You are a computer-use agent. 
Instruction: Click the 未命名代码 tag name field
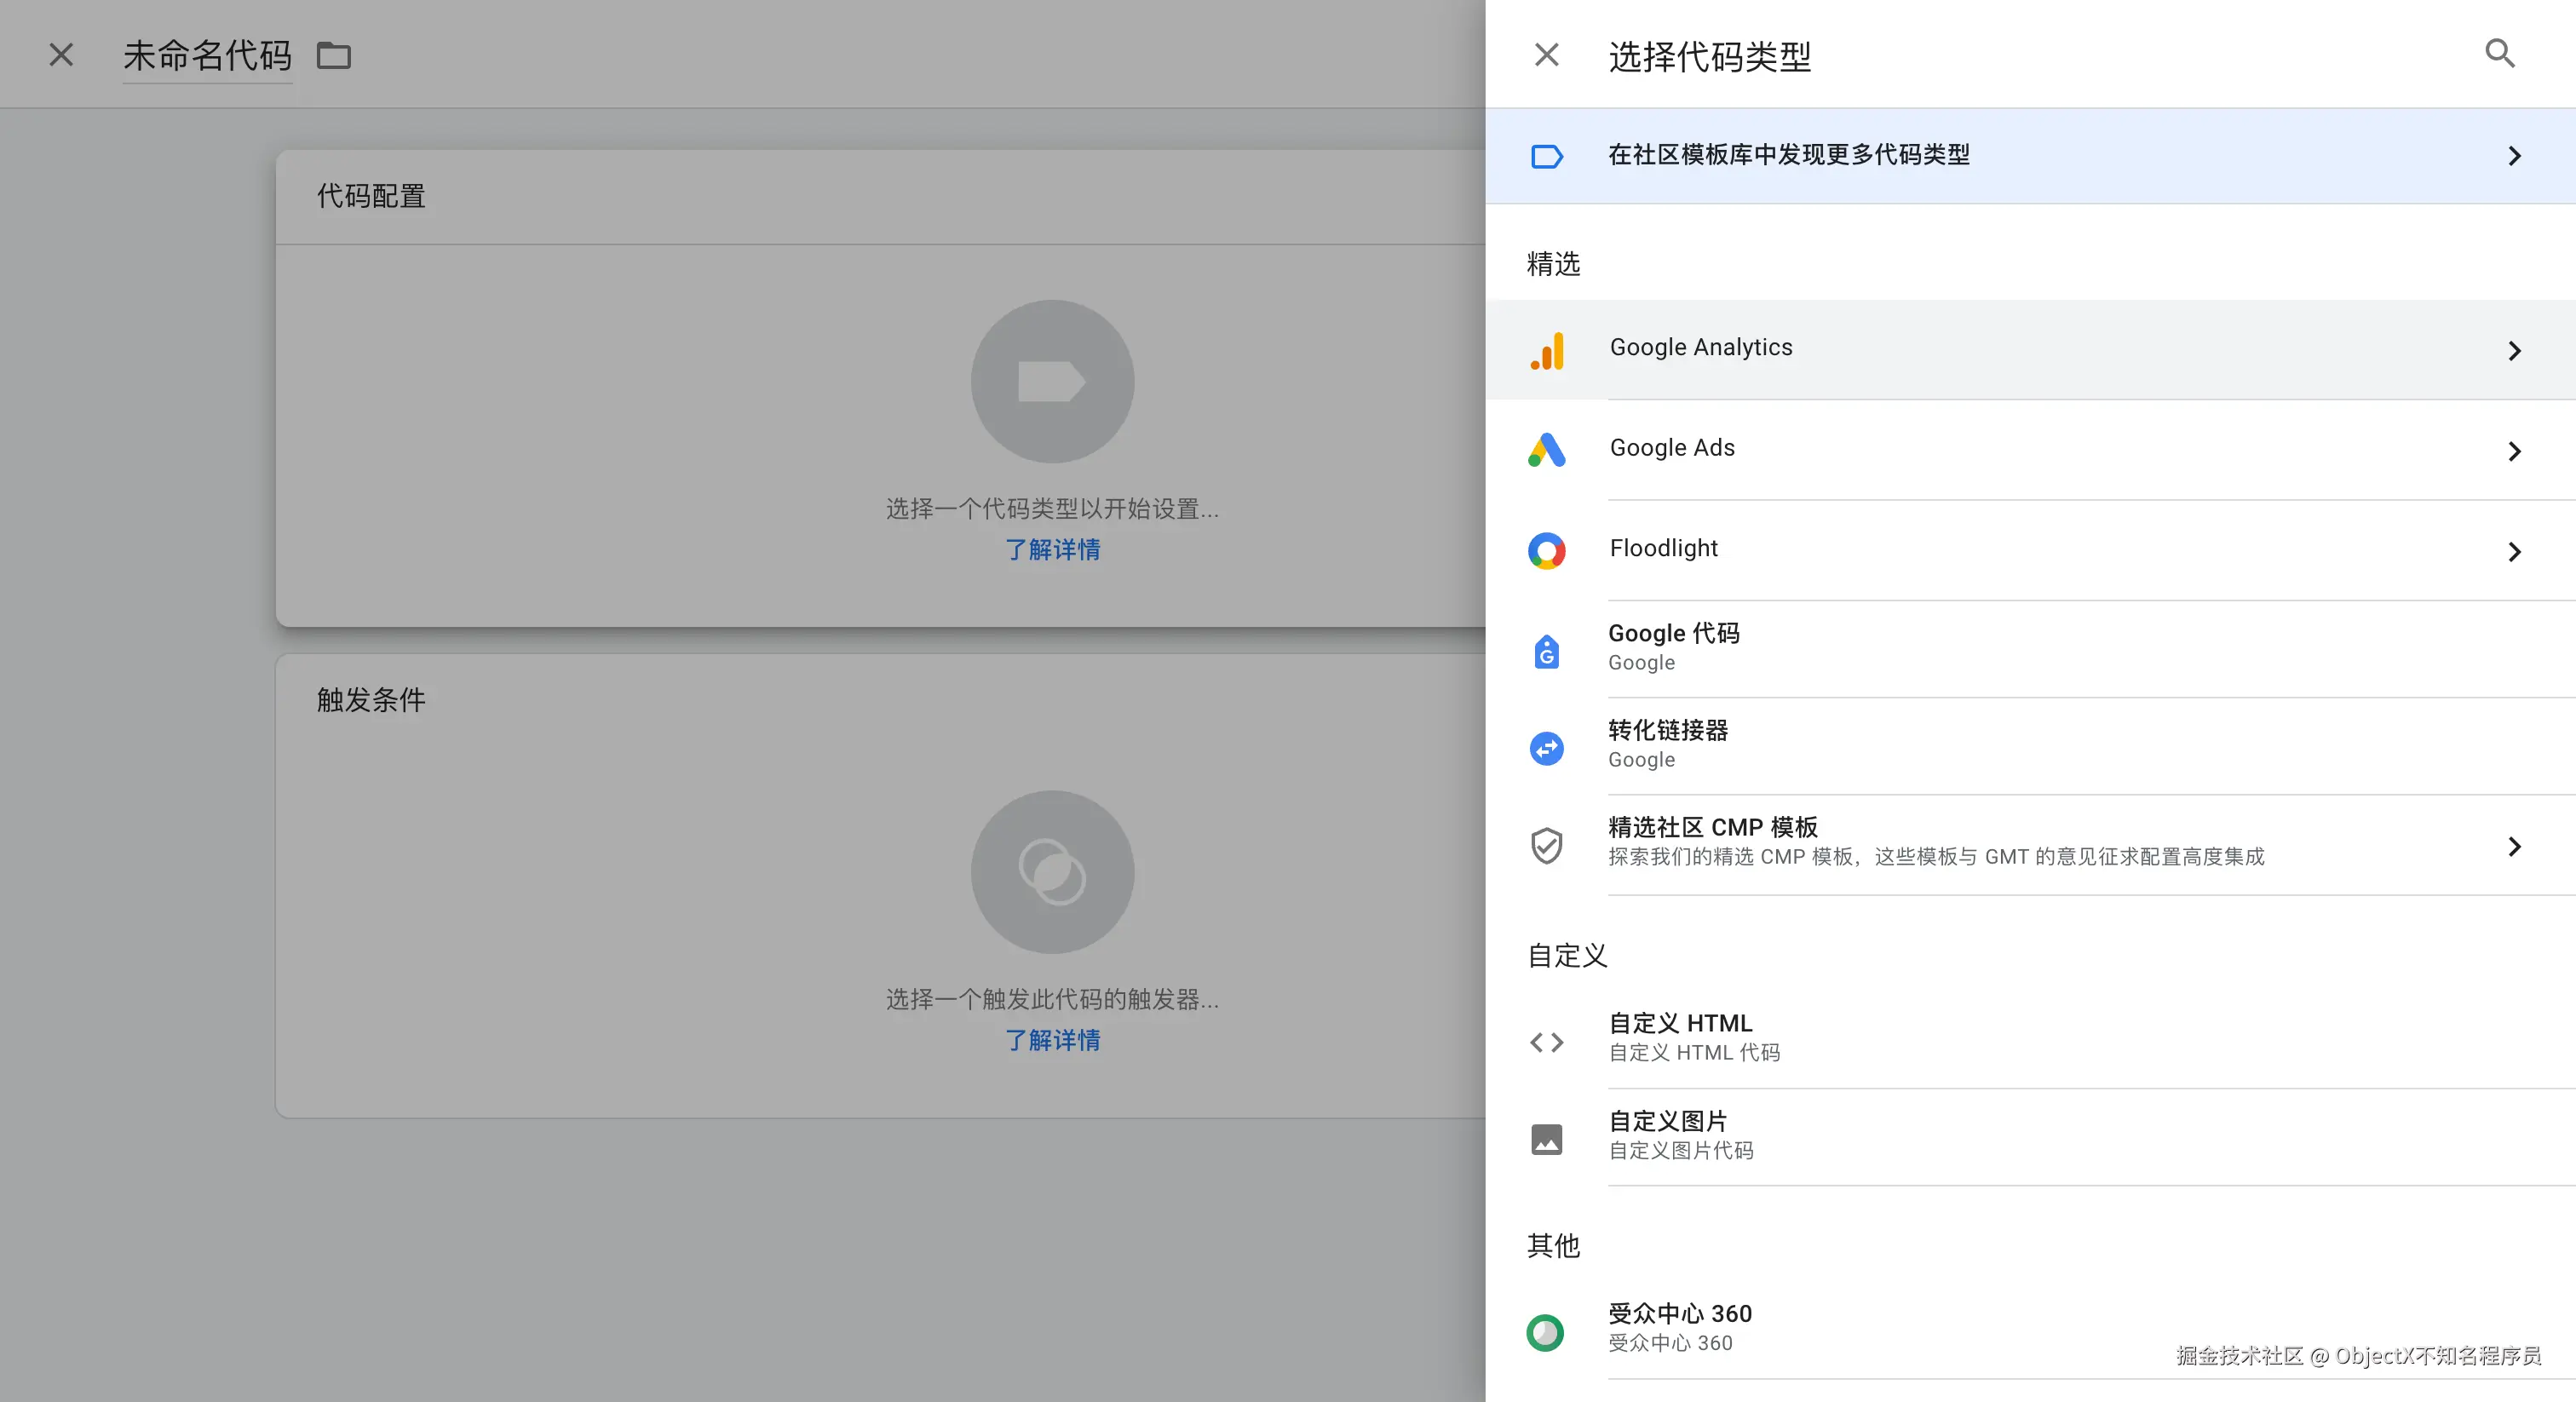tap(207, 56)
